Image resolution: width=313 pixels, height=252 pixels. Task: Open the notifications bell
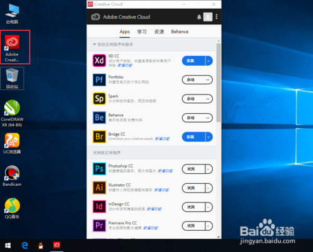coord(199,17)
